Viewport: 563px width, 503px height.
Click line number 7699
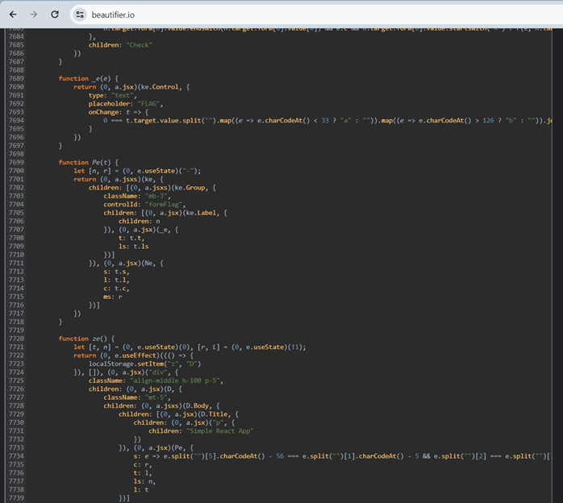pos(16,162)
